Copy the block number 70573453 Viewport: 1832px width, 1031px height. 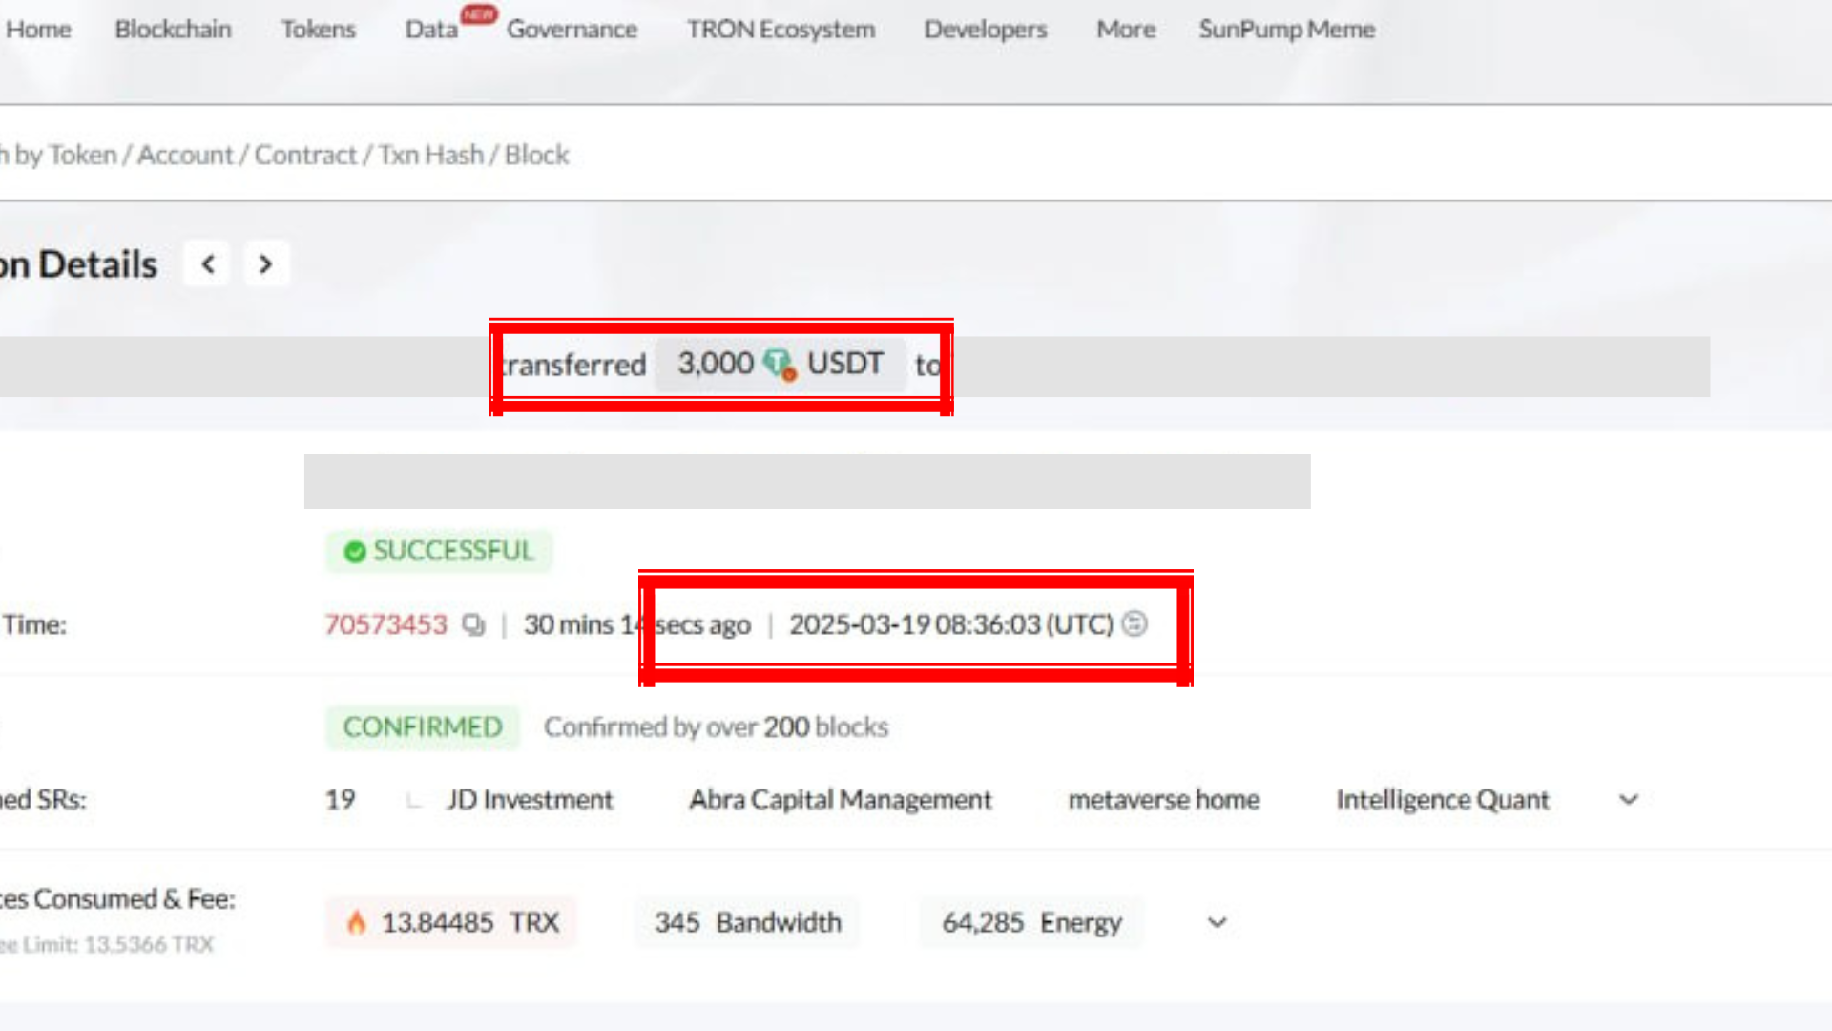(x=473, y=624)
